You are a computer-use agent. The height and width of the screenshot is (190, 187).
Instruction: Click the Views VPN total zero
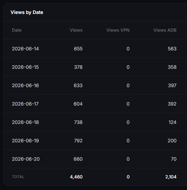point(128,177)
